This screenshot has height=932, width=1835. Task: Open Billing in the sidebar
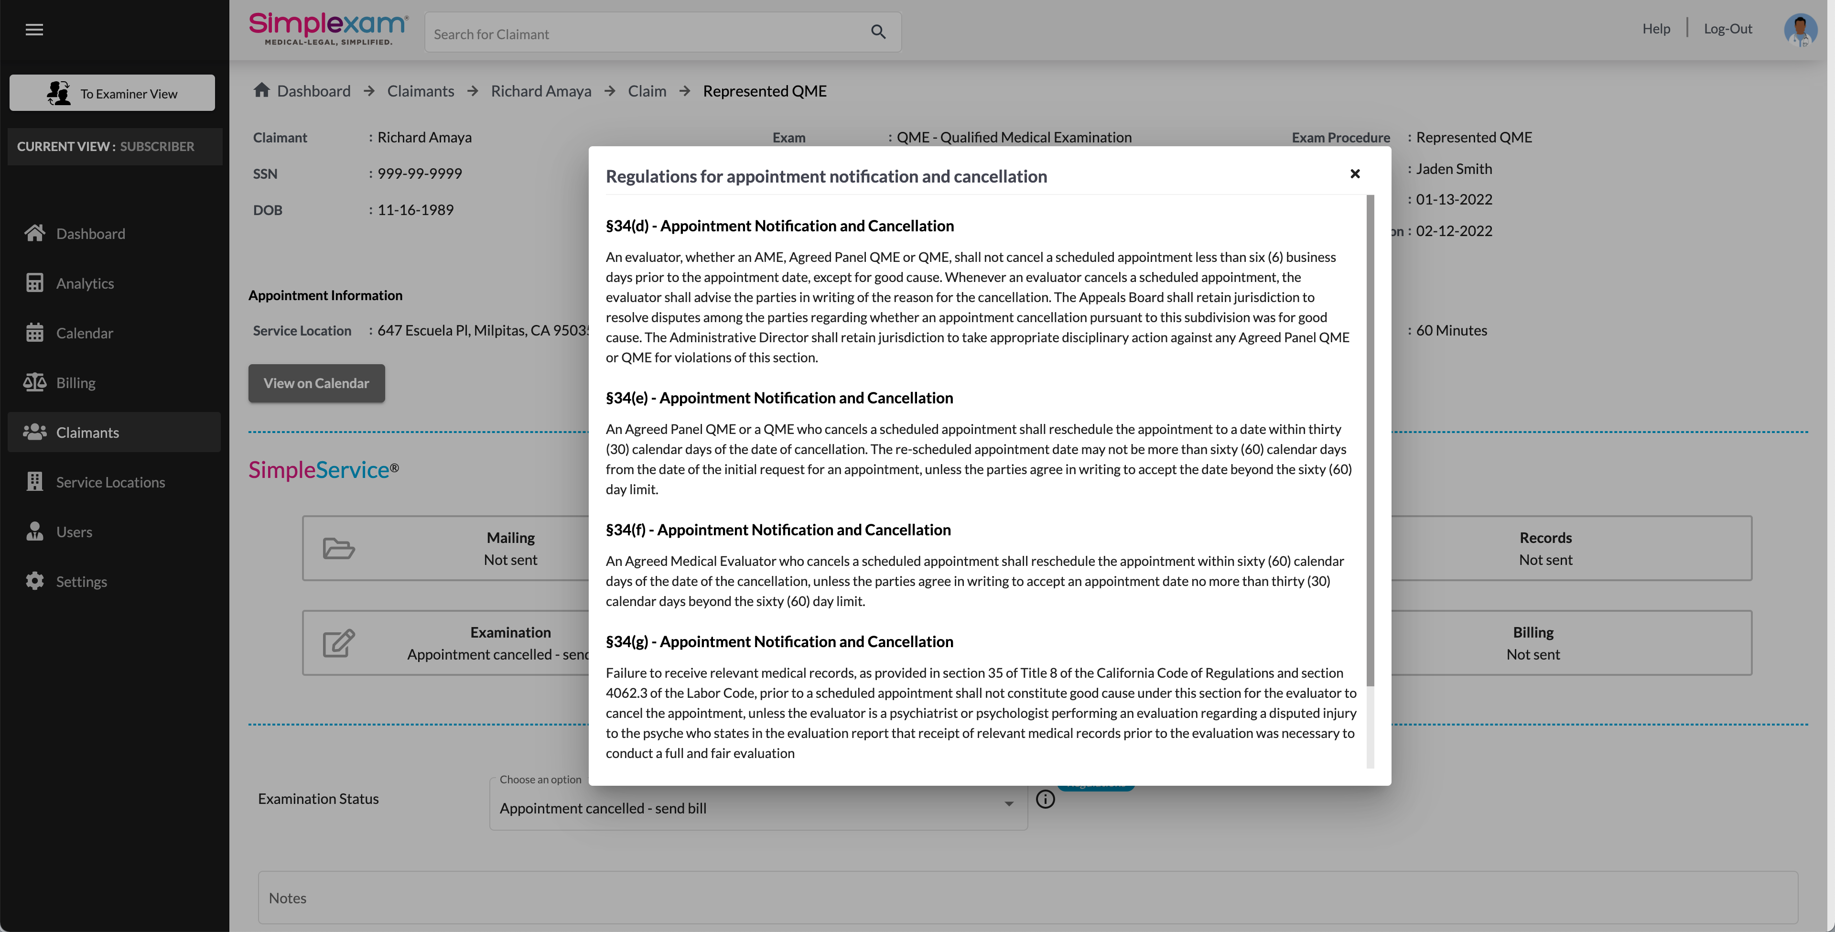(76, 383)
